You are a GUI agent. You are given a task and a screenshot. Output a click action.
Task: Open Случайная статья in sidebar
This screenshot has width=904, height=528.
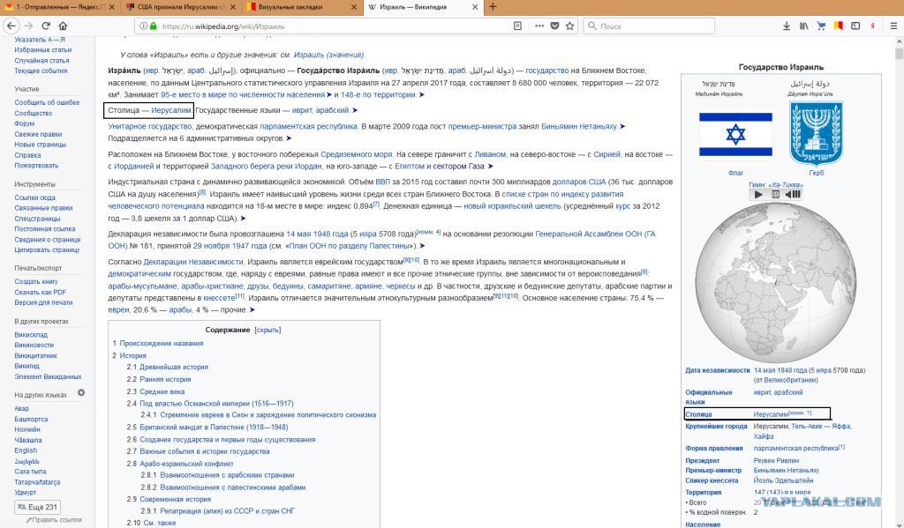click(41, 61)
